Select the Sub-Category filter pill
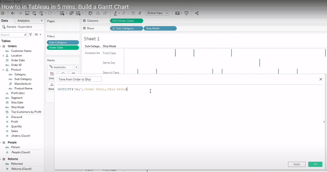The width and height of the screenshot is (327, 172). click(63, 42)
